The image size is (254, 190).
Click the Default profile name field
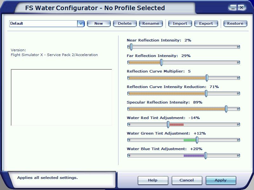click(43, 23)
